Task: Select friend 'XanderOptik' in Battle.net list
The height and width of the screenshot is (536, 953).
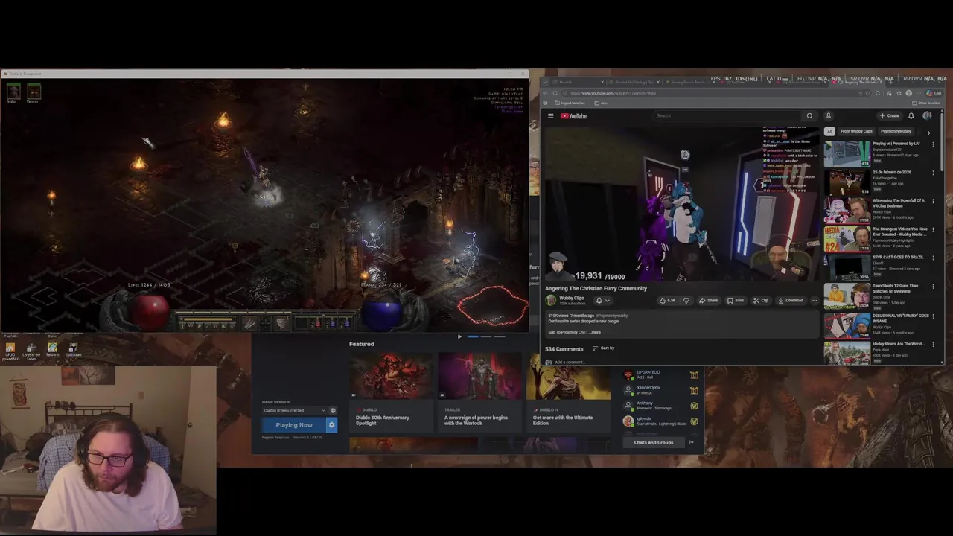Action: point(661,390)
